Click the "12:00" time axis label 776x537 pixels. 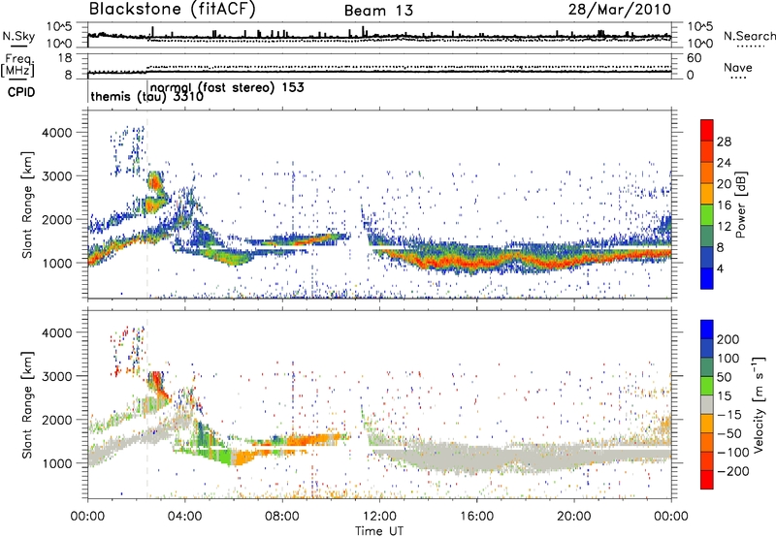[x=379, y=517]
